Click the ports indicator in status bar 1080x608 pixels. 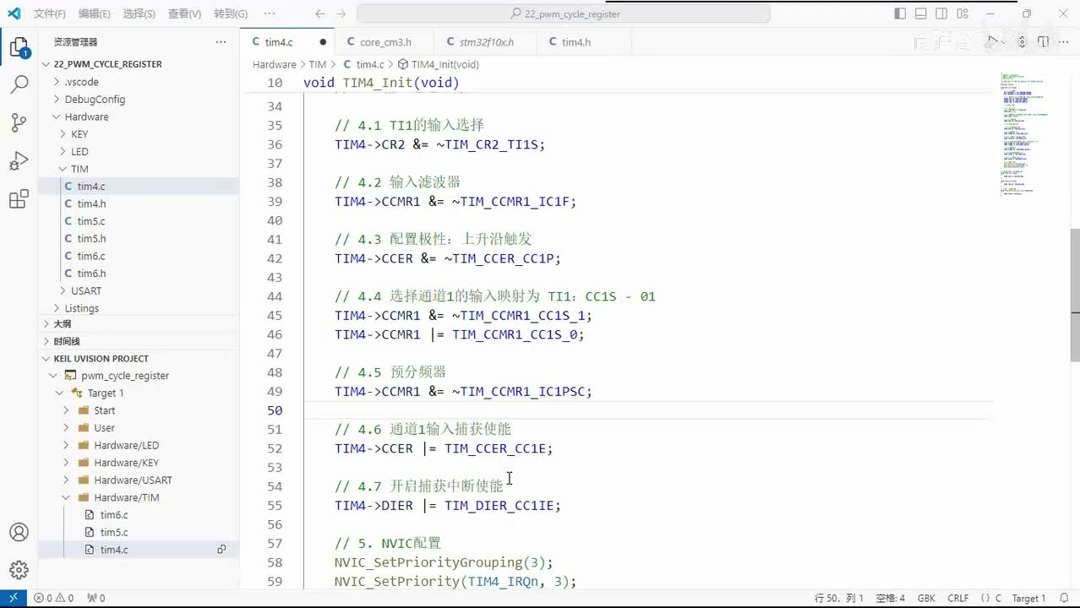tap(95, 598)
